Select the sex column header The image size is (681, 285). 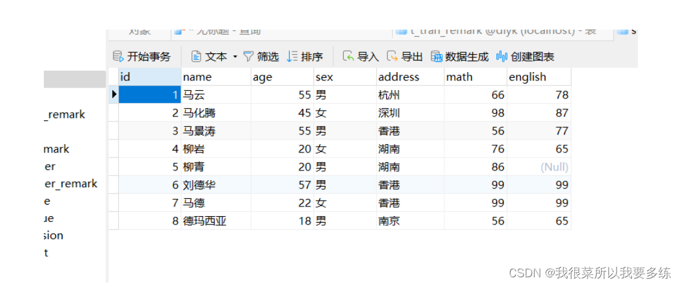[x=345, y=77]
